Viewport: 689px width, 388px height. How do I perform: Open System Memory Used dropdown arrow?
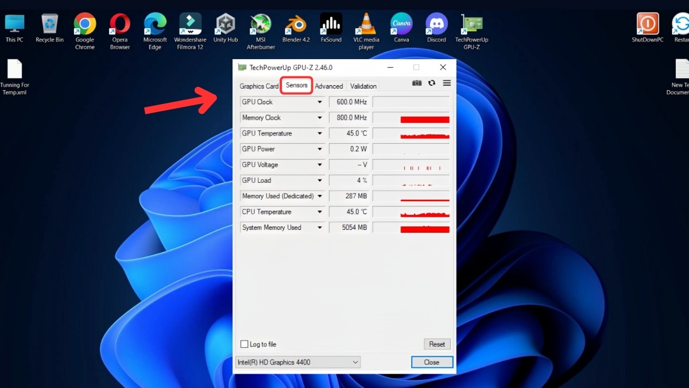pyautogui.click(x=320, y=228)
